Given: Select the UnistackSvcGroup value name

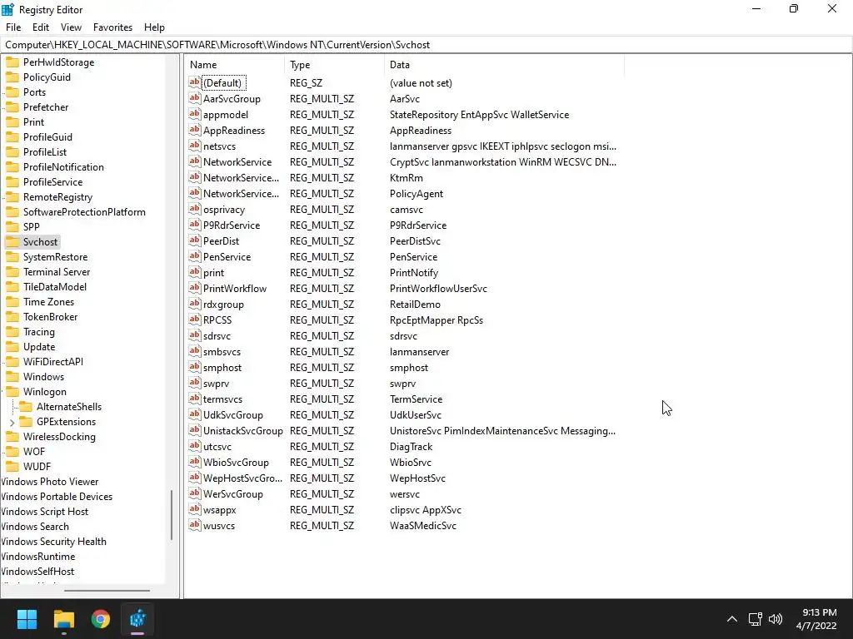Looking at the screenshot, I should (x=243, y=431).
